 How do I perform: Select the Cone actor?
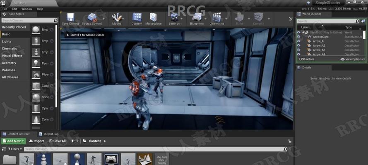pos(36,120)
